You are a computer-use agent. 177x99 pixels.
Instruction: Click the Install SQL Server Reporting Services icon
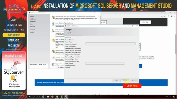coord(53,24)
